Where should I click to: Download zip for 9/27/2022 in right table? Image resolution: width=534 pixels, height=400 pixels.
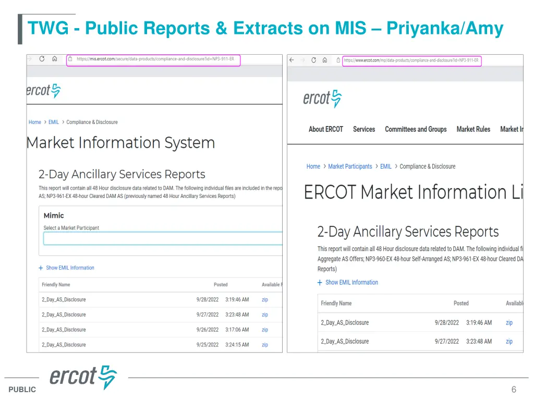pyautogui.click(x=509, y=341)
